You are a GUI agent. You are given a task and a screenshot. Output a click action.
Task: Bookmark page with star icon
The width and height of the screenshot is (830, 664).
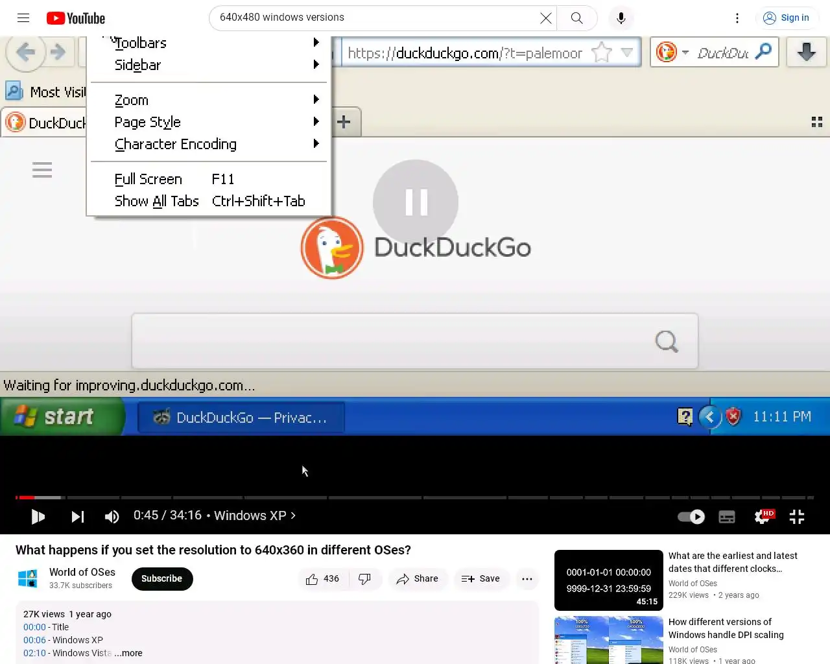point(602,53)
